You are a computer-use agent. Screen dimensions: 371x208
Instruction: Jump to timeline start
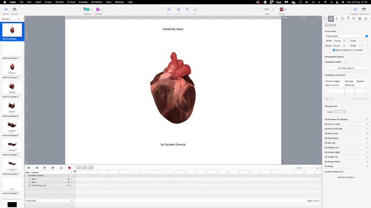(28, 168)
